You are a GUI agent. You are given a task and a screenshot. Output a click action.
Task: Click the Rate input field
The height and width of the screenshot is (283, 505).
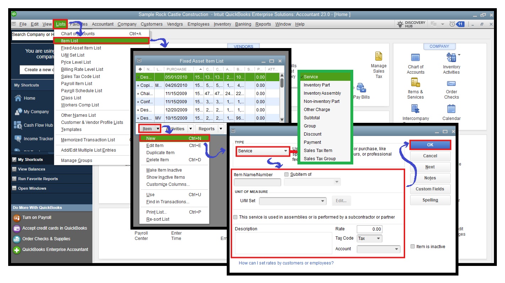click(369, 229)
